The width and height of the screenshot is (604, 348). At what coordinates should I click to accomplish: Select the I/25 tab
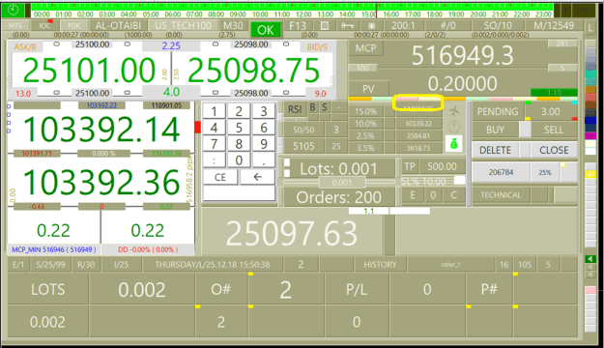[x=121, y=264]
